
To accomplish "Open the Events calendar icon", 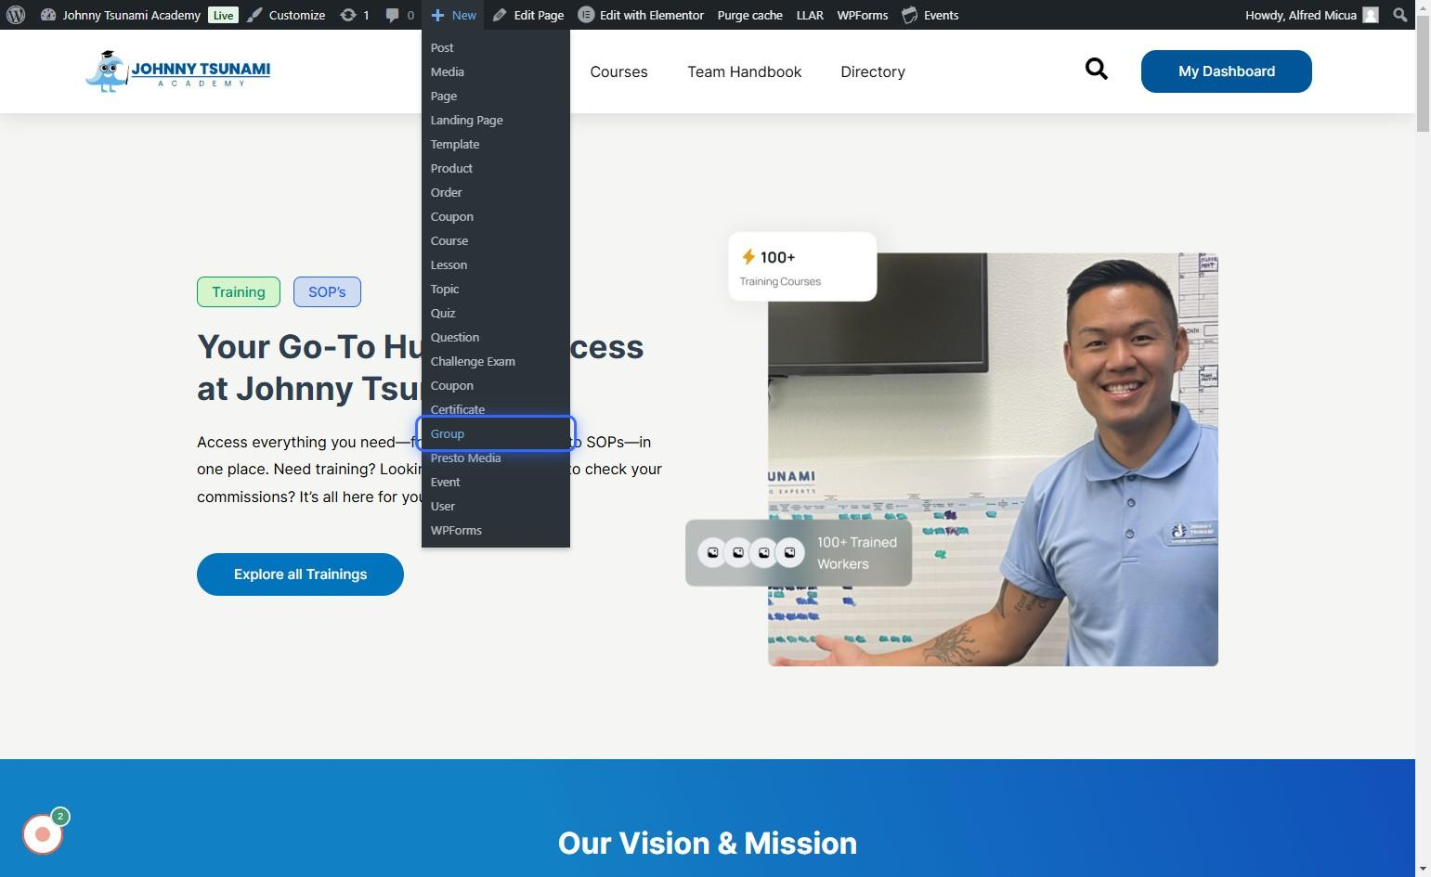I will point(910,15).
